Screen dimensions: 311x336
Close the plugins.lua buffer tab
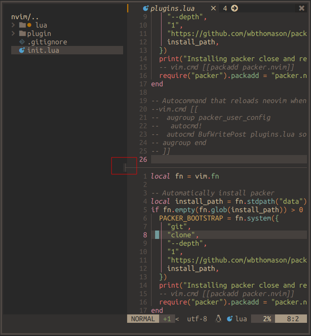(213, 8)
